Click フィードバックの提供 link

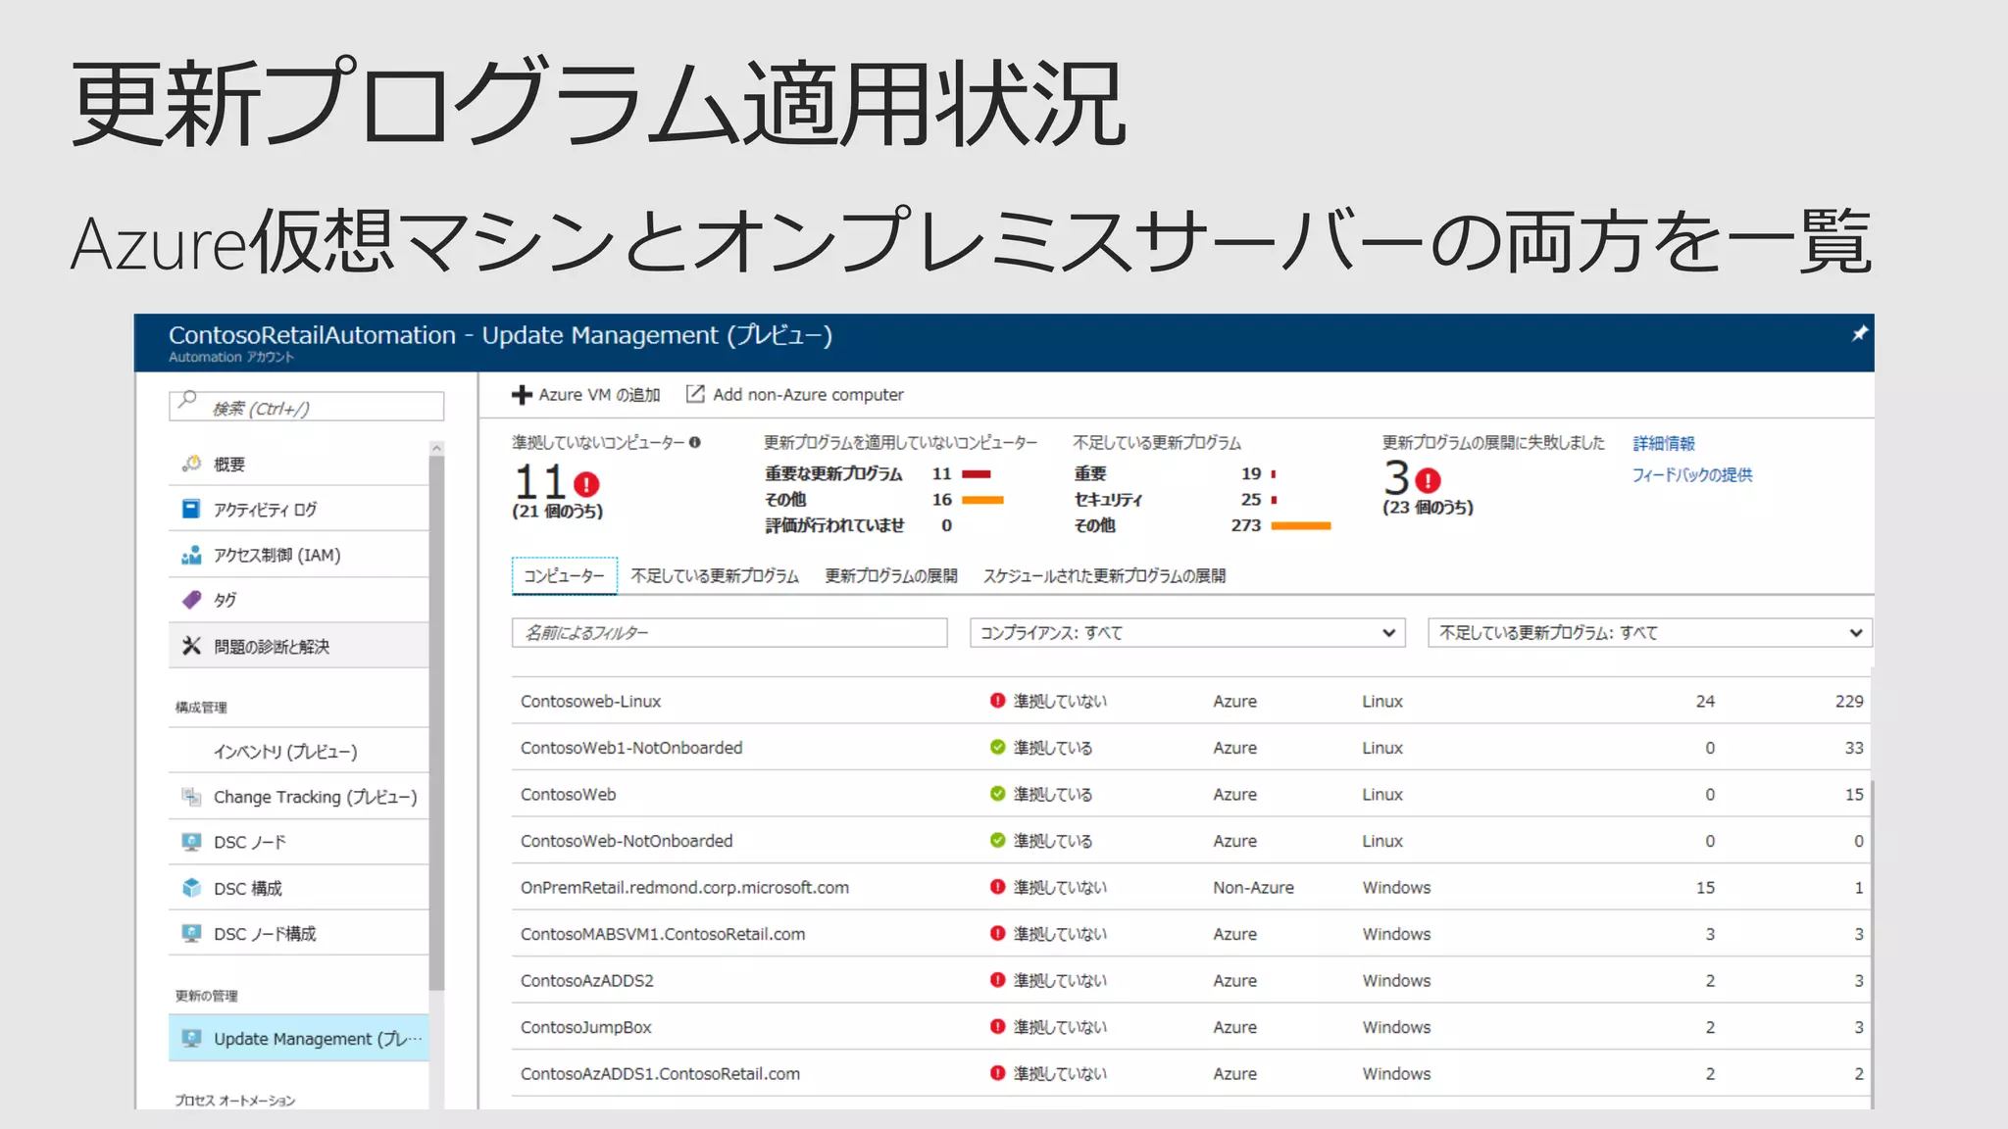(x=1691, y=475)
